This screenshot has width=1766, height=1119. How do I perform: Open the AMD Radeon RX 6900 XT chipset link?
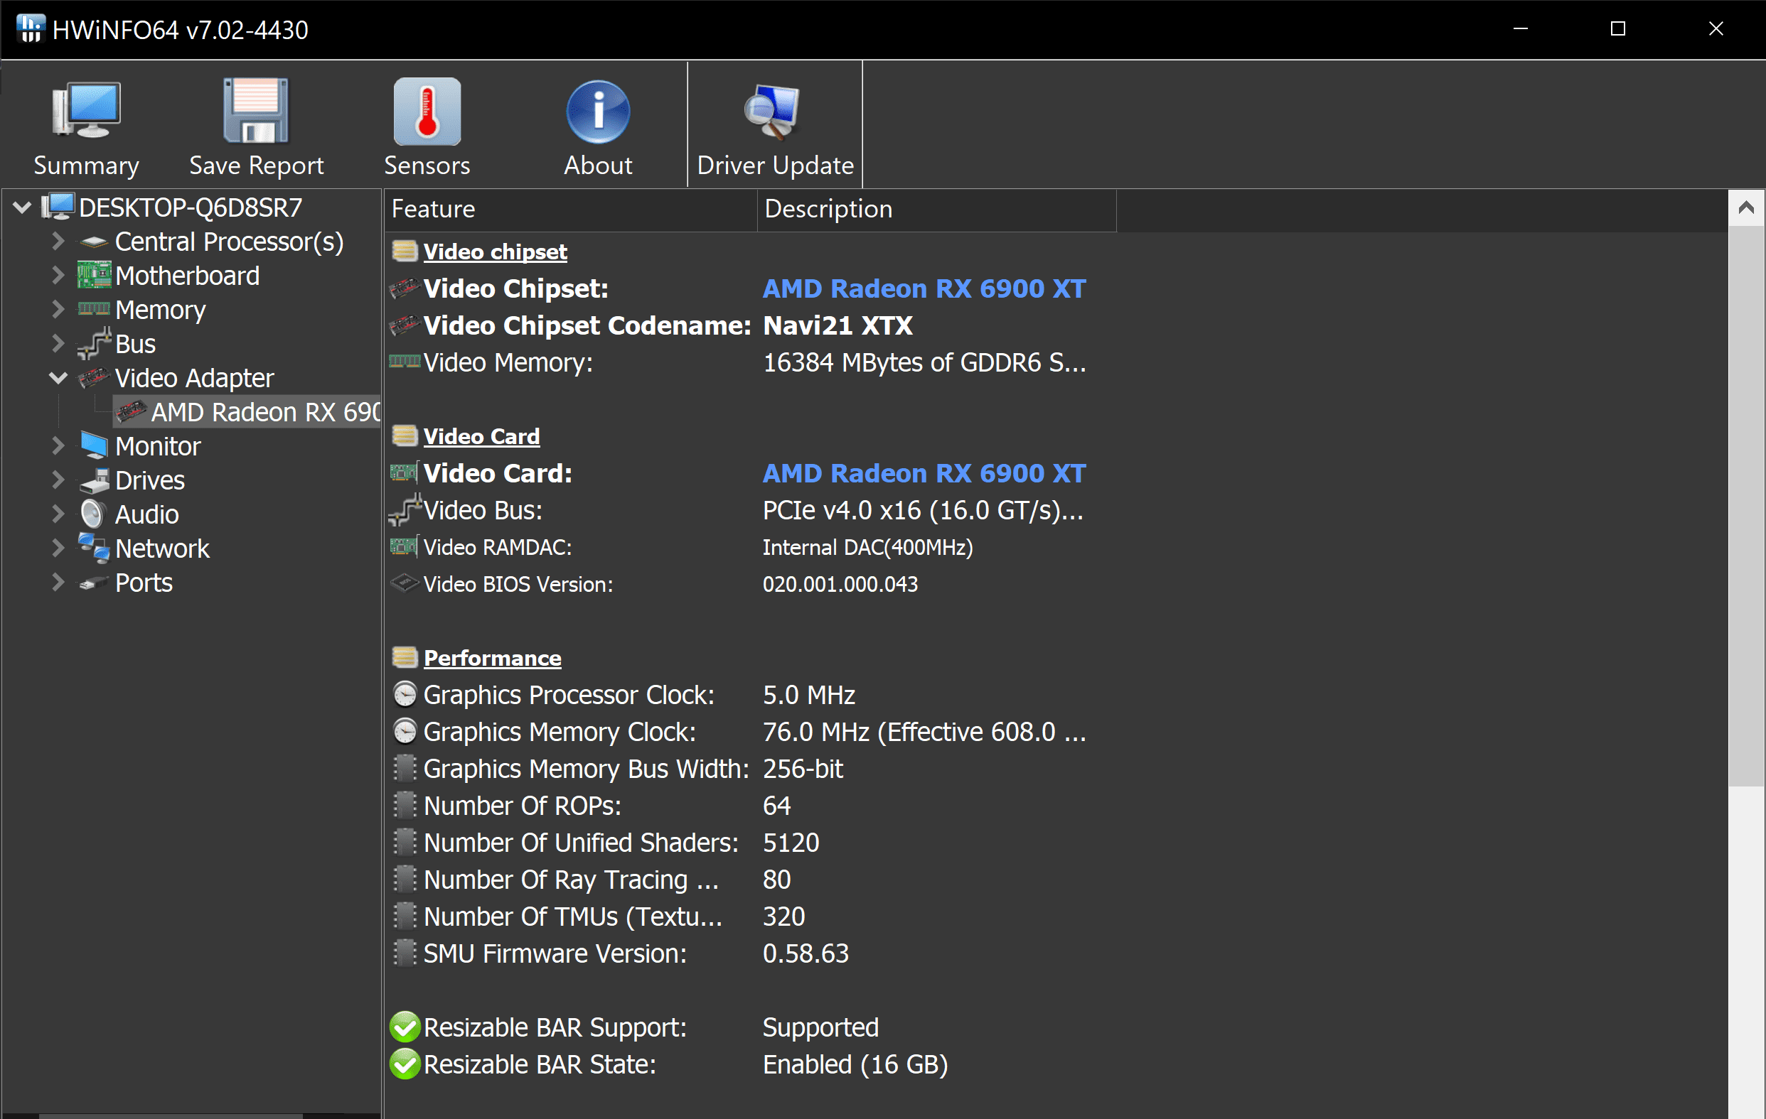[924, 288]
